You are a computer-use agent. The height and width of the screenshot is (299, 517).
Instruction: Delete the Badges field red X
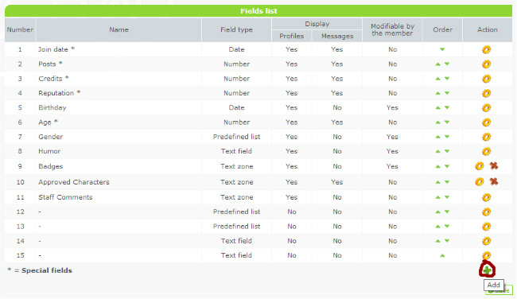(494, 166)
